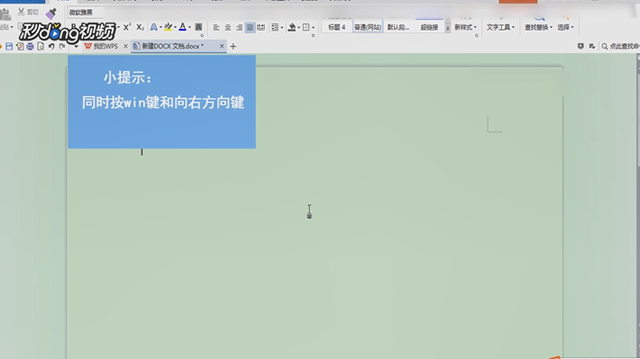This screenshot has width=640, height=359.
Task: Apply the 默认段... style
Action: point(398,27)
